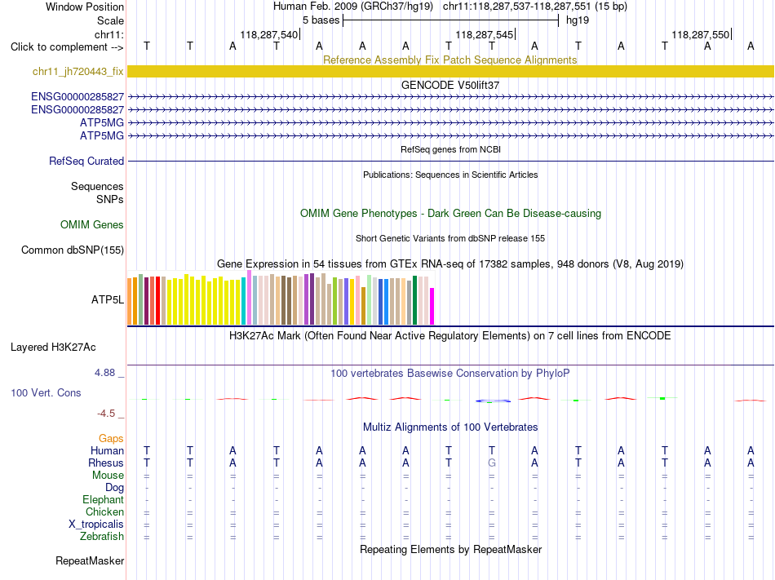Click the orange 'Gaps' label

pyautogui.click(x=111, y=439)
